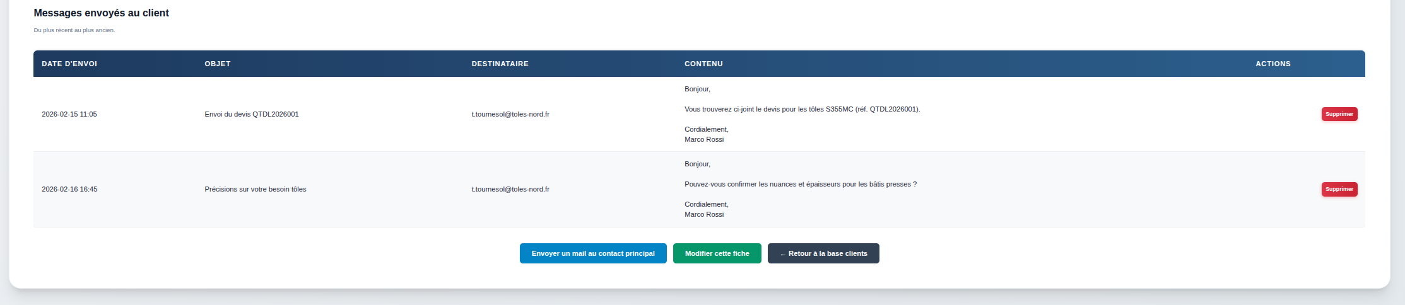Click the Contenu column header

pyautogui.click(x=703, y=64)
